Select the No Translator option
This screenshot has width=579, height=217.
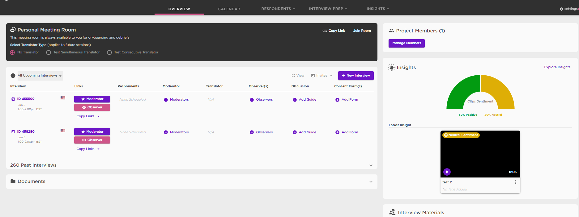pyautogui.click(x=12, y=52)
